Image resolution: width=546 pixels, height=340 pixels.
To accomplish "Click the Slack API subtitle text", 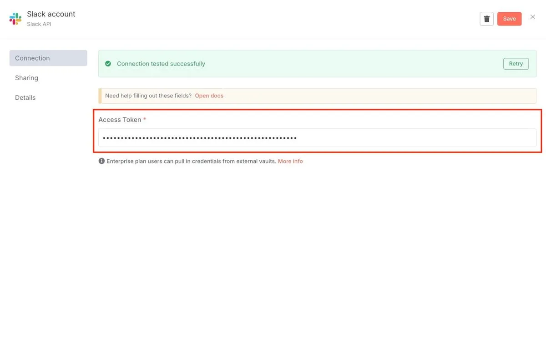I will [x=39, y=24].
